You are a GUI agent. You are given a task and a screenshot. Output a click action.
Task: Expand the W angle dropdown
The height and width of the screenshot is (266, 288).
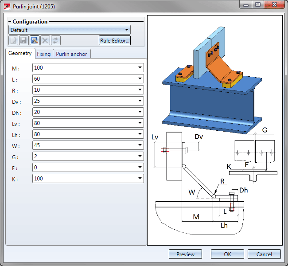(140, 145)
